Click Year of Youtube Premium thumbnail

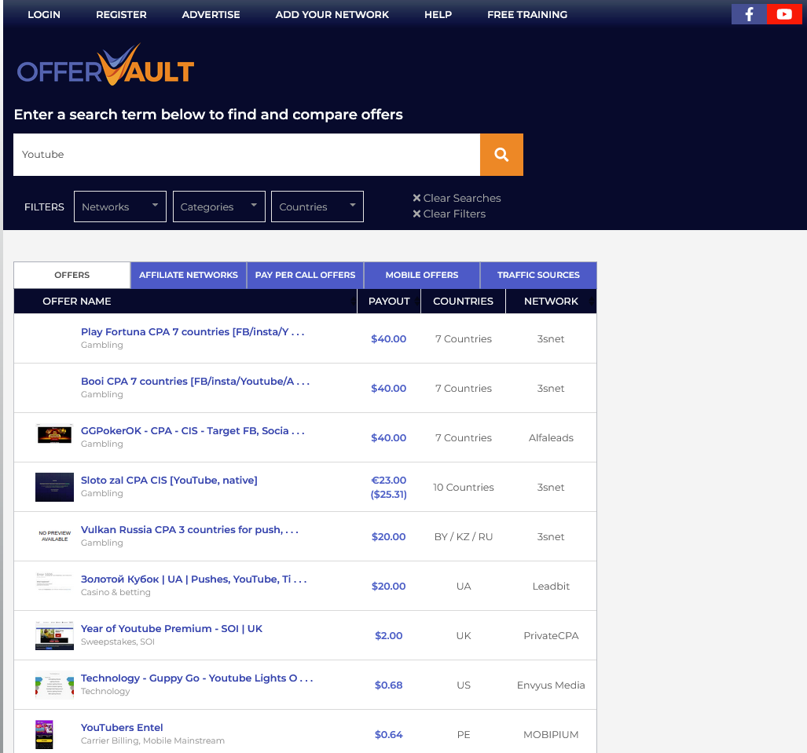pyautogui.click(x=54, y=636)
